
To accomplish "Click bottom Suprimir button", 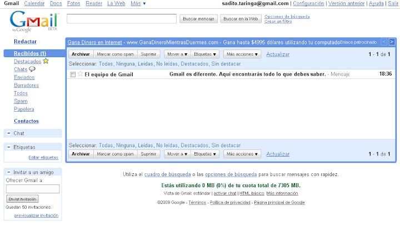I will coord(148,154).
